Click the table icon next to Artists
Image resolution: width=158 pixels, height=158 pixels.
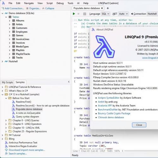[14, 24]
